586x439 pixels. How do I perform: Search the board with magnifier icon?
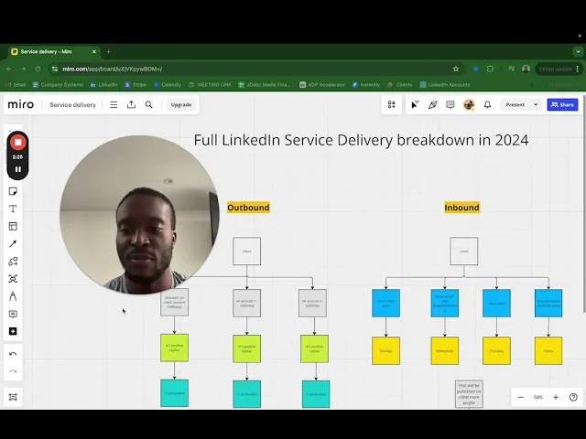(148, 105)
